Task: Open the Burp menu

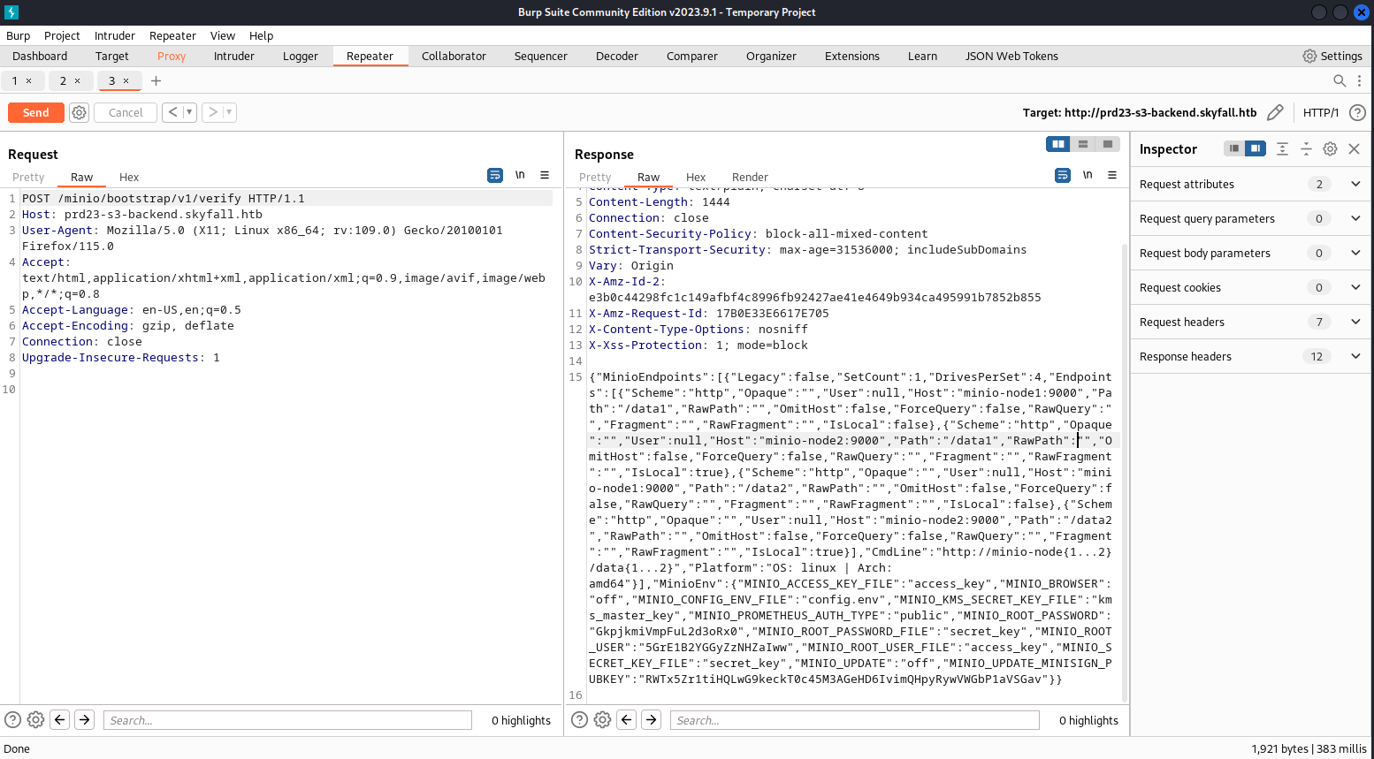Action: point(19,35)
